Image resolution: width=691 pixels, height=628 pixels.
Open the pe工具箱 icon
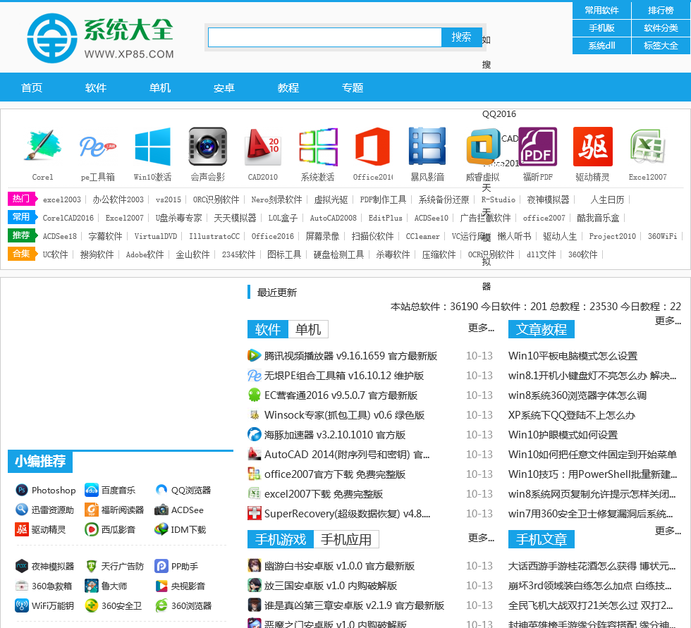tap(97, 146)
